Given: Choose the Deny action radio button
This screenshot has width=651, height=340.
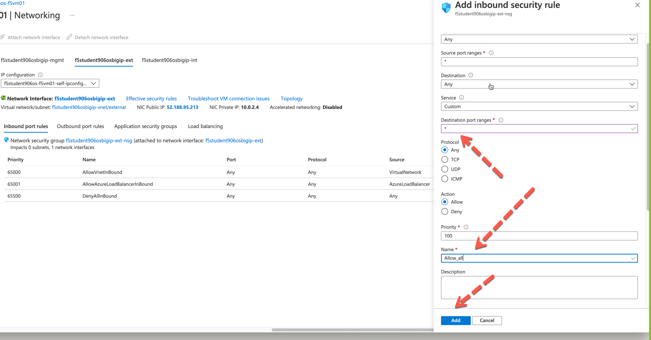Looking at the screenshot, I should pos(445,212).
